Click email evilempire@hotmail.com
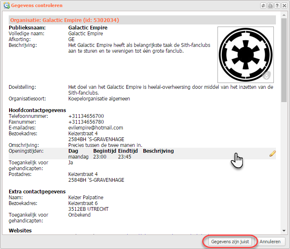This screenshot has height=249, width=290. point(96,128)
